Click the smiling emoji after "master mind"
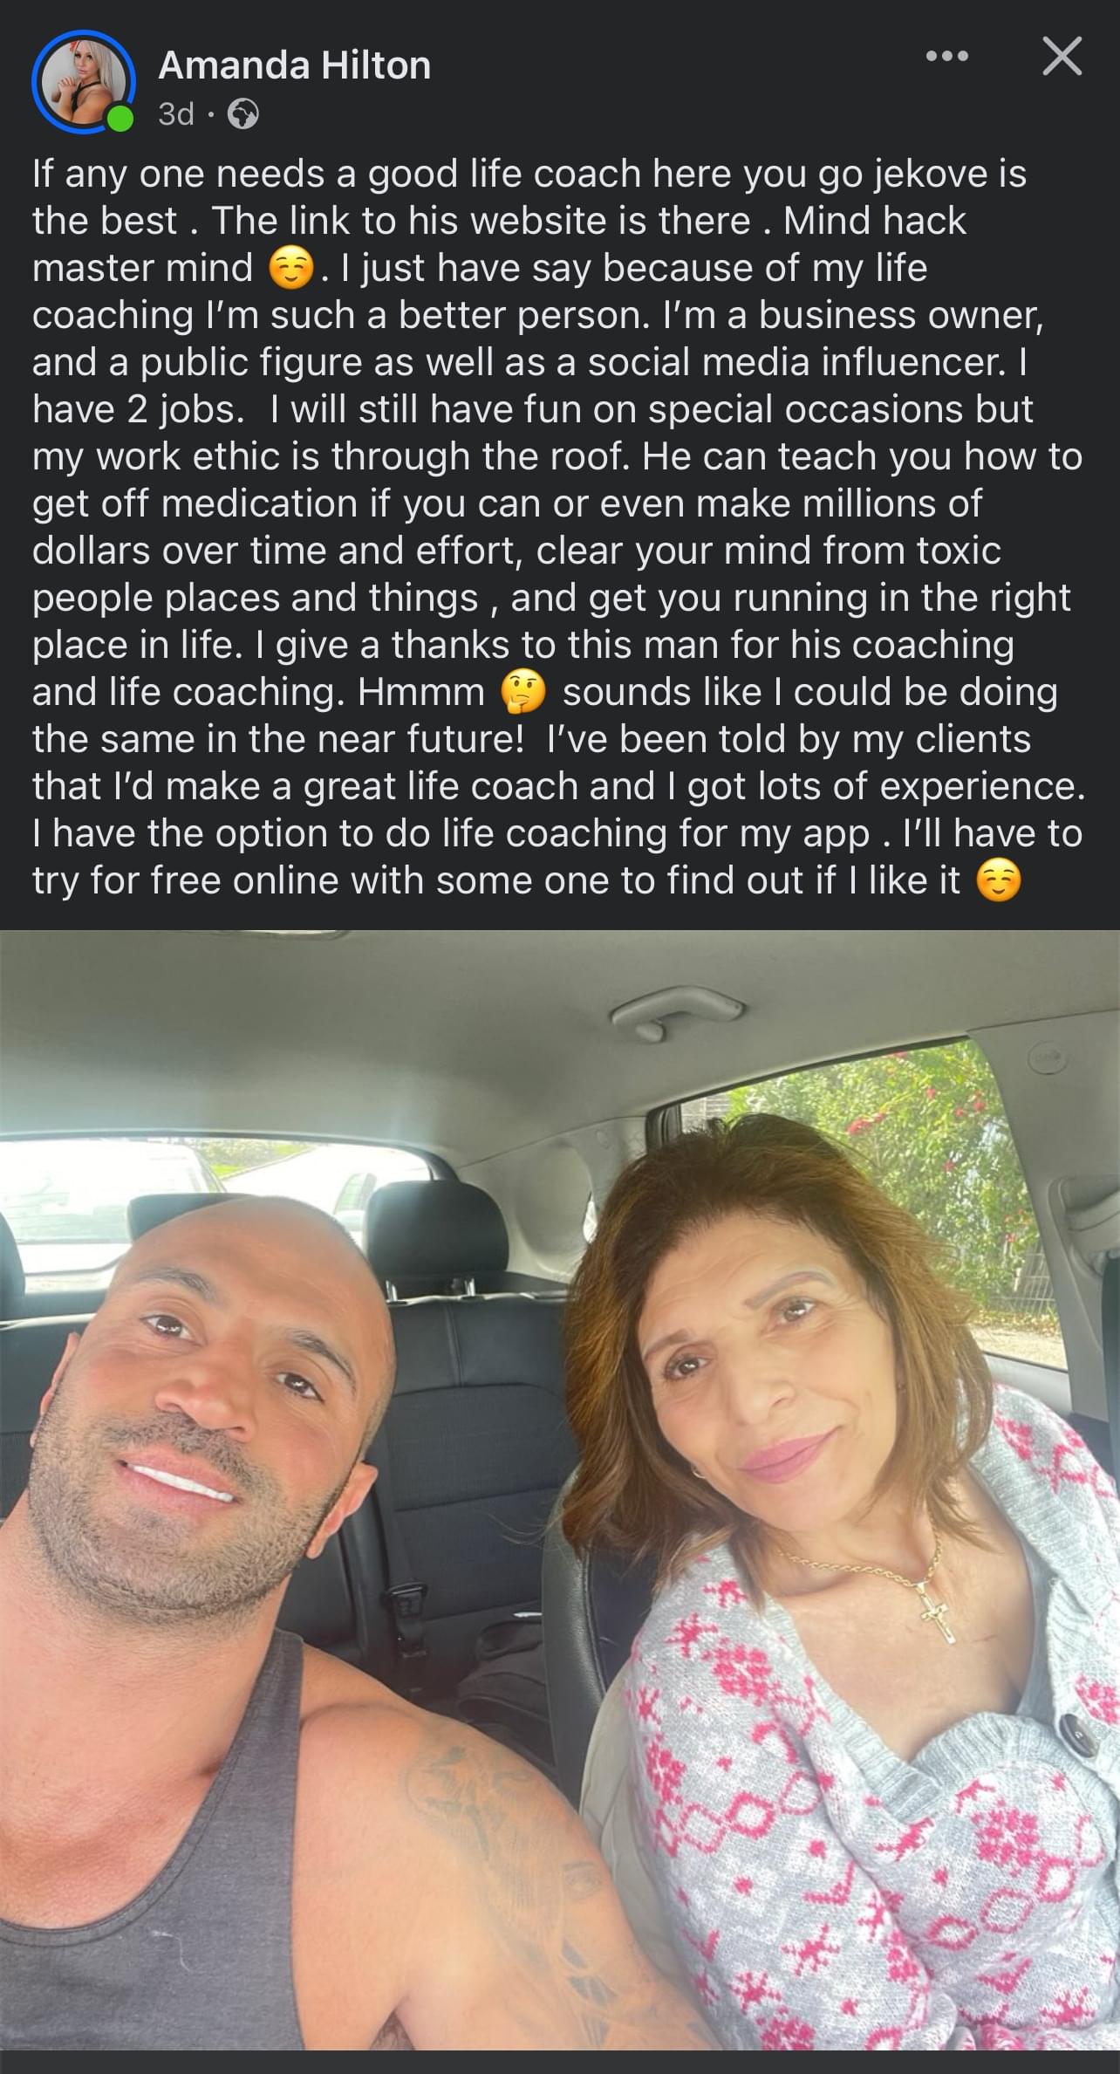Image resolution: width=1120 pixels, height=2074 pixels. click(290, 269)
